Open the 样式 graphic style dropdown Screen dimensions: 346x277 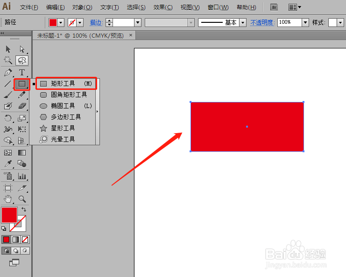coord(340,22)
